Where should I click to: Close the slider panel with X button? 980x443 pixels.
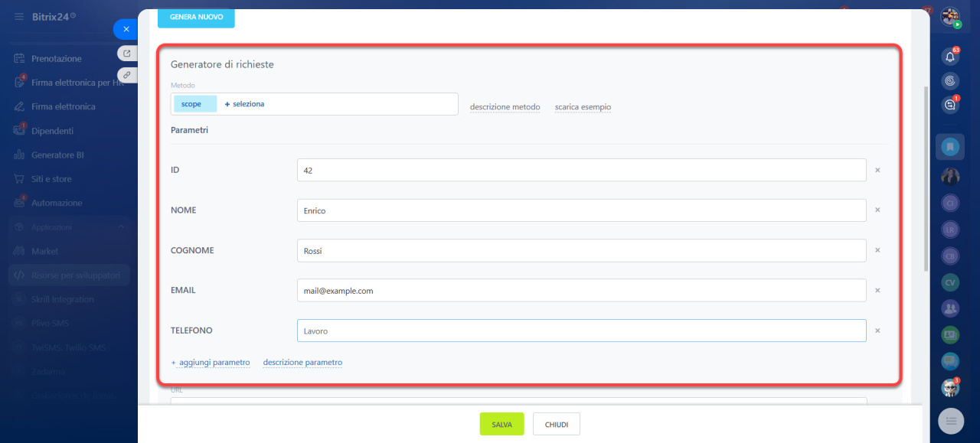tap(126, 29)
